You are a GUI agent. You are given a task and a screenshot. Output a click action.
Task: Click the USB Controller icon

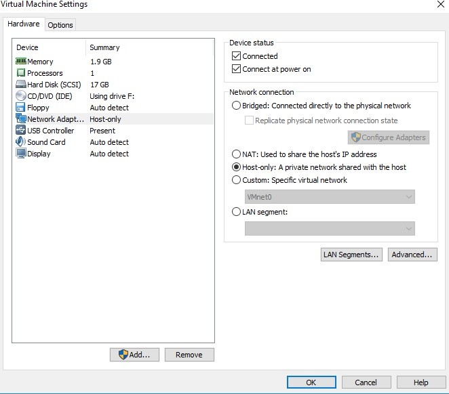click(20, 131)
